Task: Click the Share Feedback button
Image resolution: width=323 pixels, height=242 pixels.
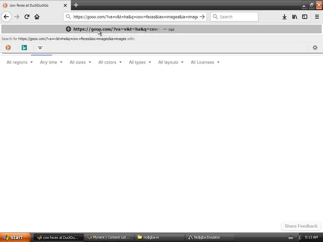Action: point(301,226)
